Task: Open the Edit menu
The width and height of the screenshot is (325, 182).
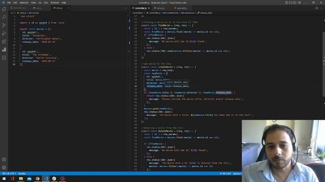Action: pos(15,3)
